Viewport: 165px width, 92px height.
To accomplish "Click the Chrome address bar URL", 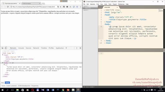I will [x=34, y=7].
